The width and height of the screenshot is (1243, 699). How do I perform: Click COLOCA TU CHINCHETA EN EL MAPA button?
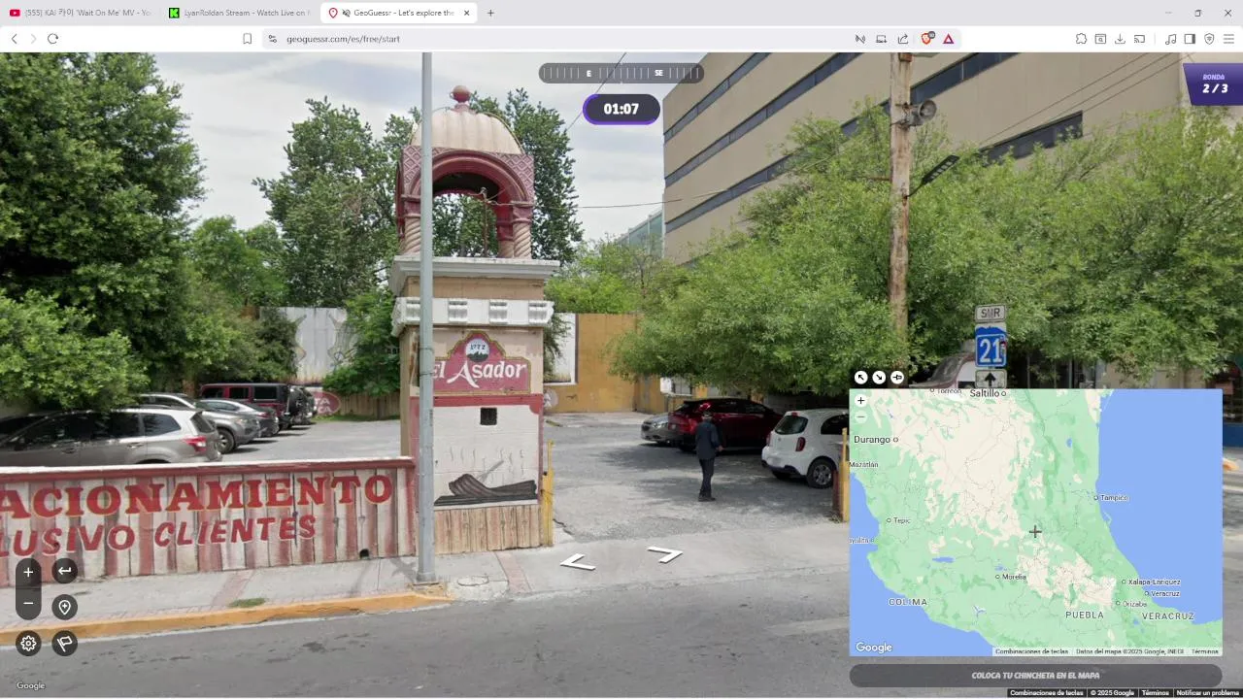1035,676
